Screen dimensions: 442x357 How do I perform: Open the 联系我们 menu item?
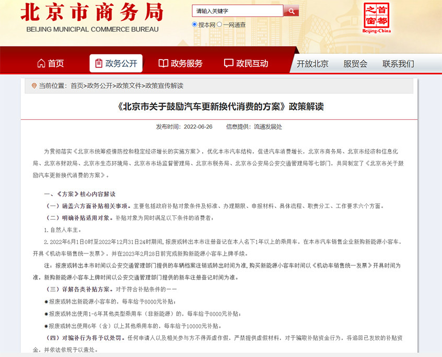pos(398,64)
